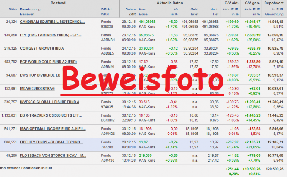Image resolution: width=287 pixels, height=177 pixels.
Task: Open COMGEST GROWTH INDIA fund link
Action: tap(42, 49)
